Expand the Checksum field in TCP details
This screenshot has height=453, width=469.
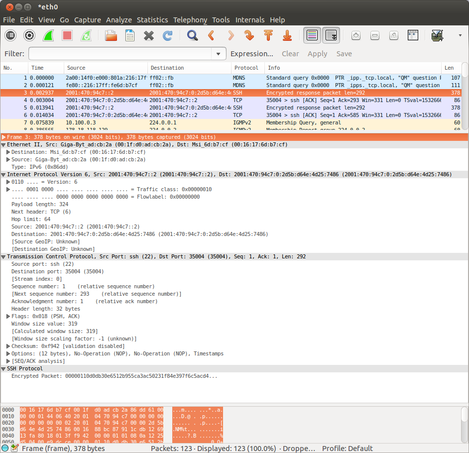[8, 346]
